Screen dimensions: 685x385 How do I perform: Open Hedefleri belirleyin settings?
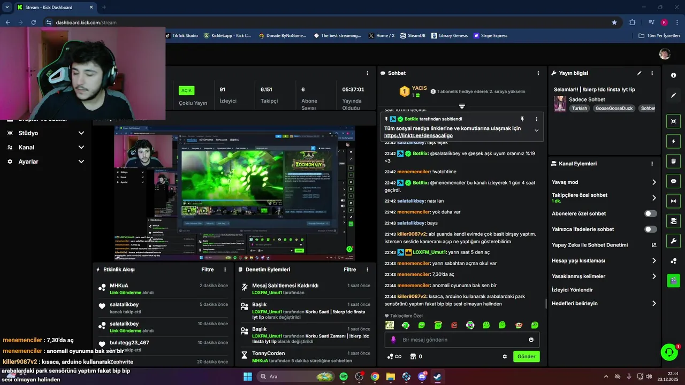[x=653, y=303]
